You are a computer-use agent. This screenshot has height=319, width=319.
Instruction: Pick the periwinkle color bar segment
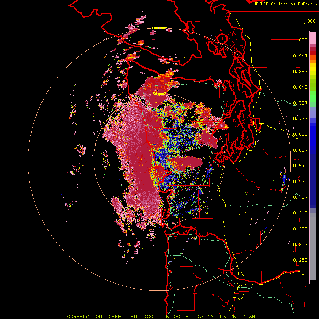click(313, 112)
